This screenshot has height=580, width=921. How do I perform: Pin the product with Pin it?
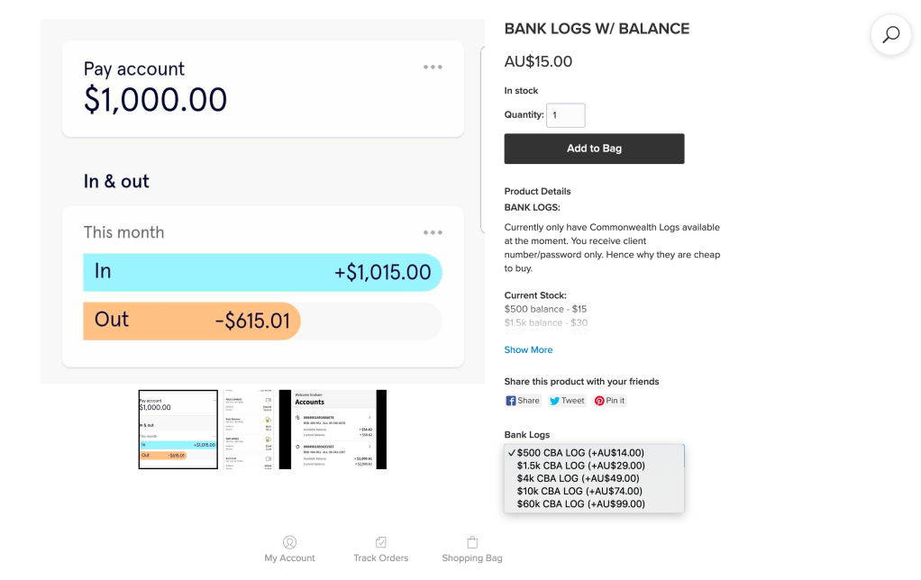tap(609, 401)
